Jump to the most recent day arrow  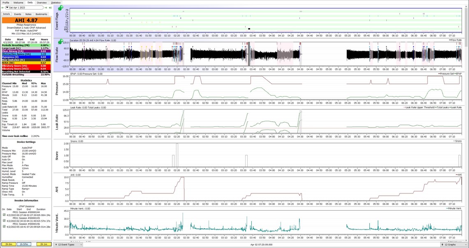coord(50,7)
